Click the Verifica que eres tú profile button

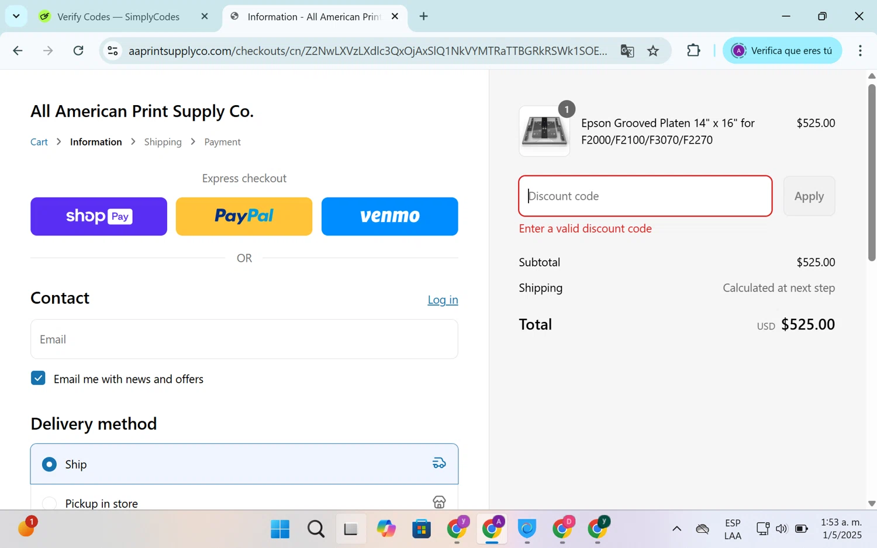pos(782,51)
